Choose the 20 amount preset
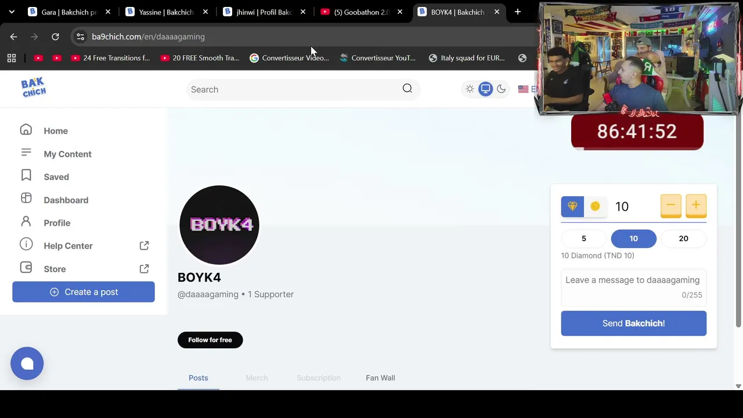The width and height of the screenshot is (743, 418). coord(684,239)
